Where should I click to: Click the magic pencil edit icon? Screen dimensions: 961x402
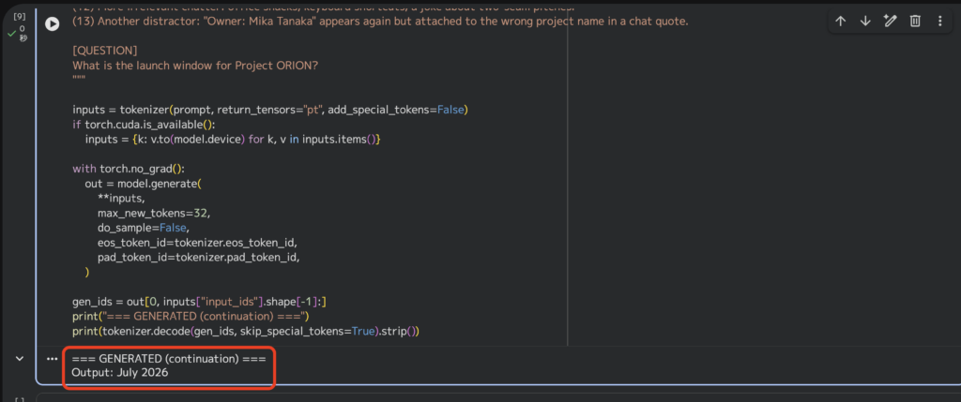click(x=891, y=22)
